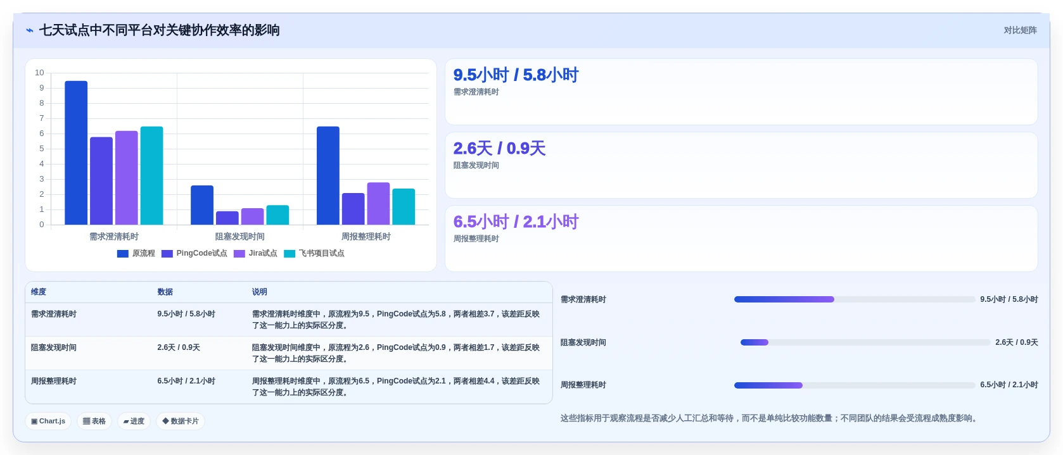Open the 6.5小时 / 2.1小时 data card
The height and width of the screenshot is (455, 1063).
[x=741, y=239]
